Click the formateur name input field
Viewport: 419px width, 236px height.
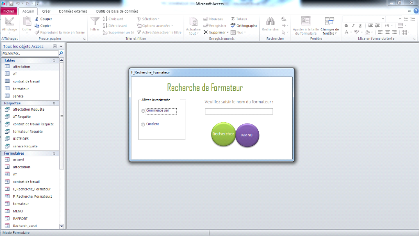[238, 111]
